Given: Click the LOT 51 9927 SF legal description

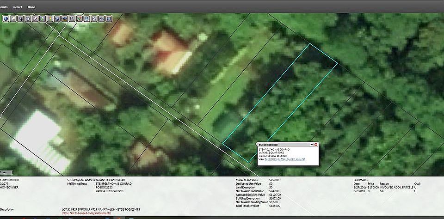Looking at the screenshot, I should tap(101, 210).
